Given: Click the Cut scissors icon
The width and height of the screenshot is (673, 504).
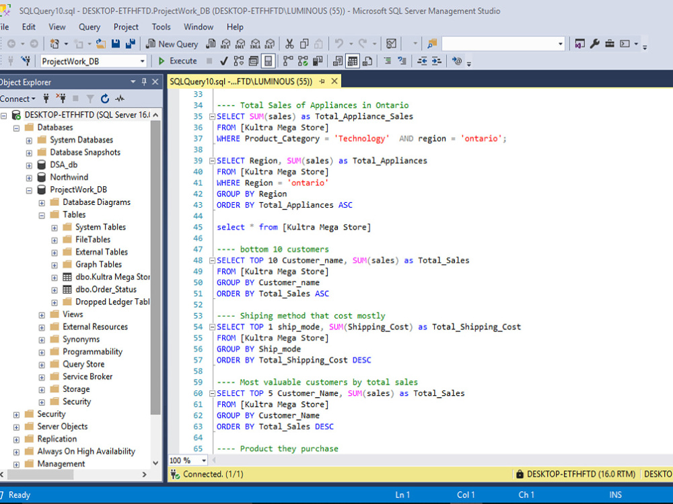Looking at the screenshot, I should 289,44.
